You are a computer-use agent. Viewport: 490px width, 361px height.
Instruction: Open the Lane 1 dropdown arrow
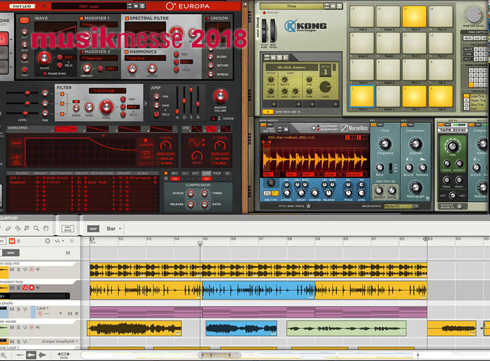[x=60, y=314]
